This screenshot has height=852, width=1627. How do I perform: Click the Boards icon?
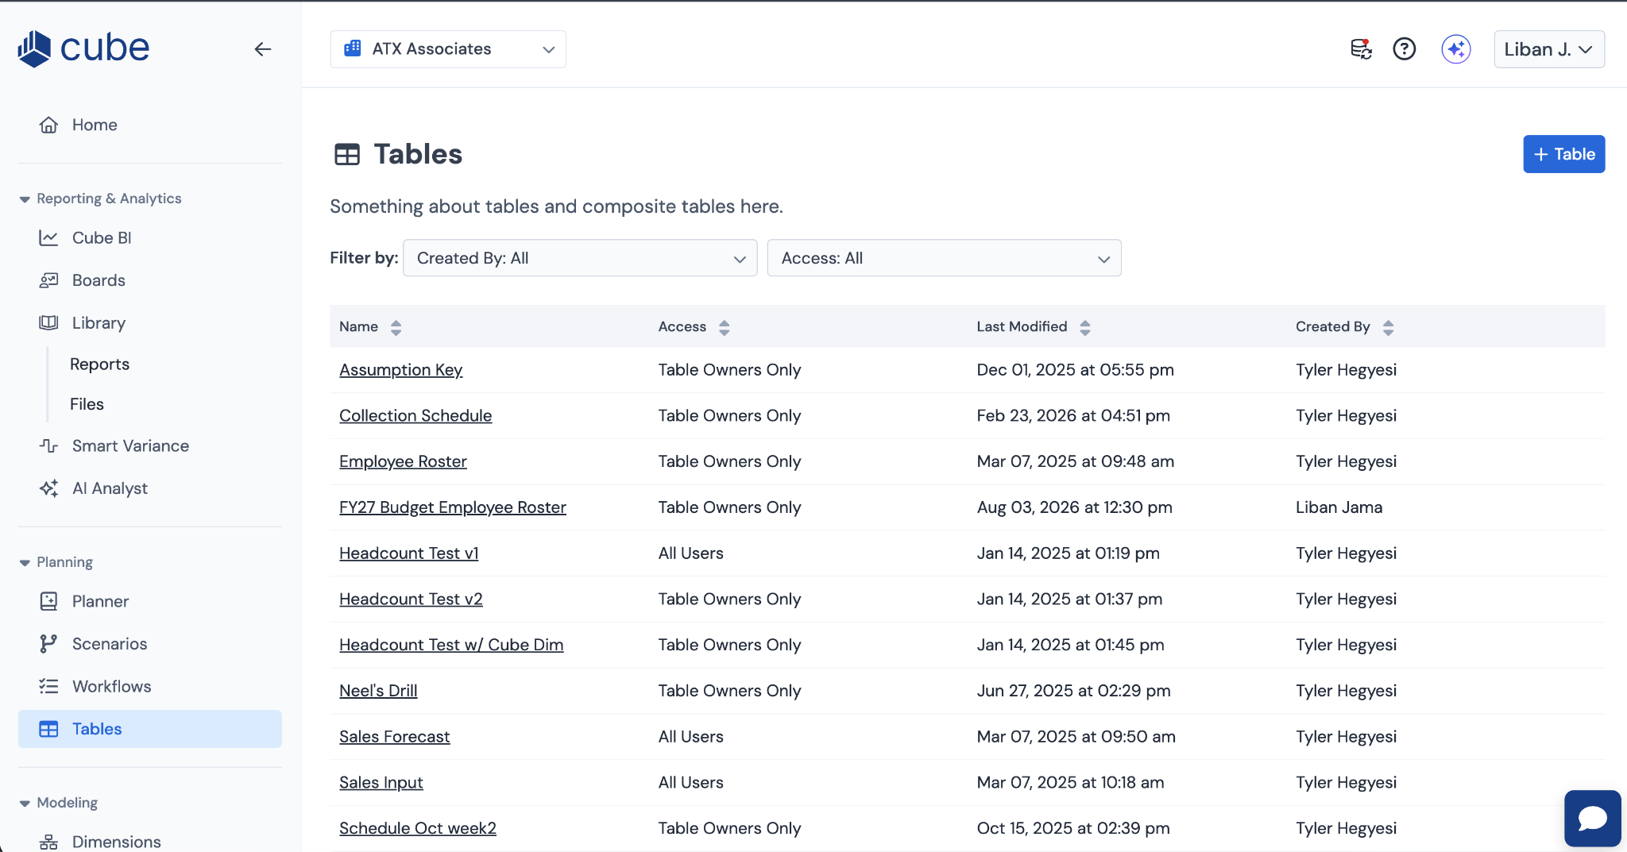[x=48, y=280]
